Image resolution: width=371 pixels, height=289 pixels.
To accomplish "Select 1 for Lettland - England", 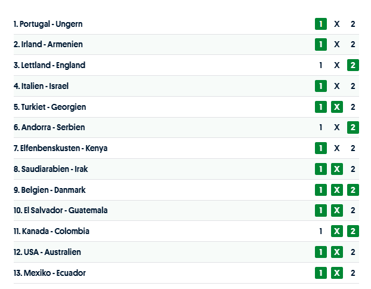I will pyautogui.click(x=321, y=65).
